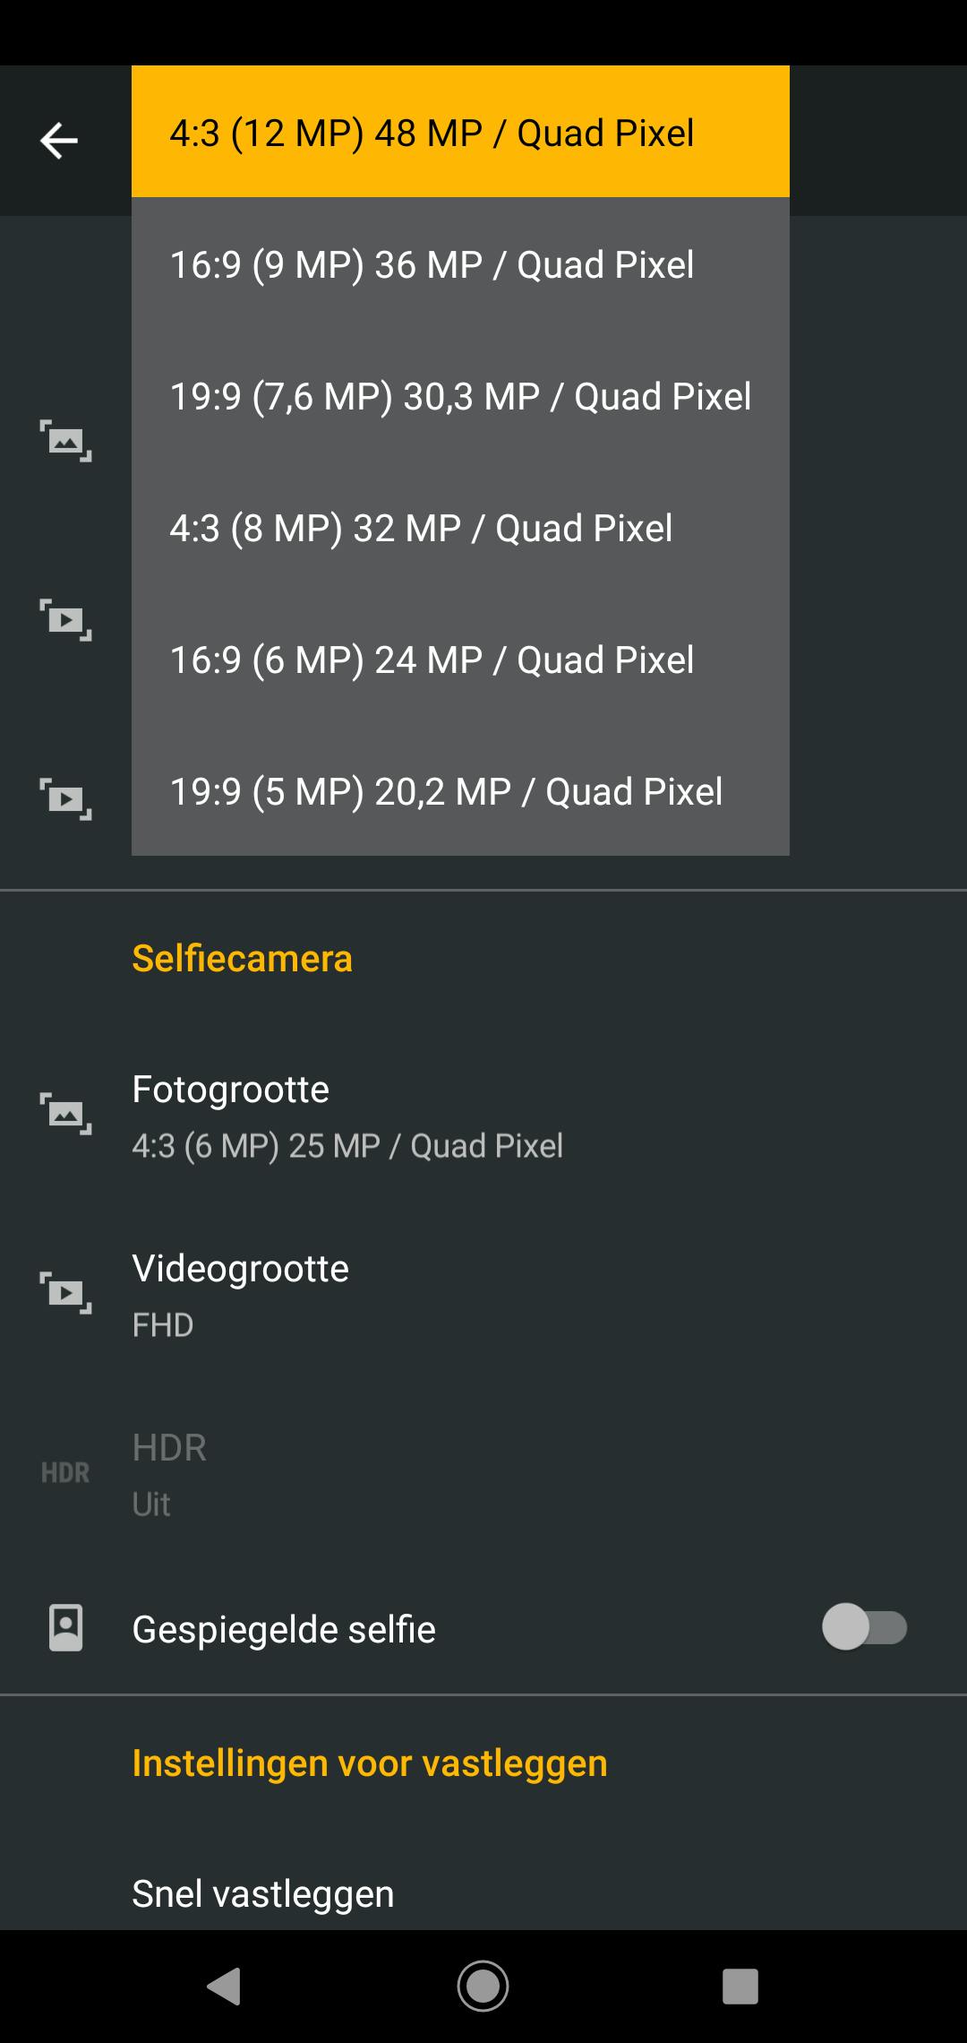The width and height of the screenshot is (967, 2043).
Task: Tap the photo size icon behind dropdown
Action: [x=65, y=441]
